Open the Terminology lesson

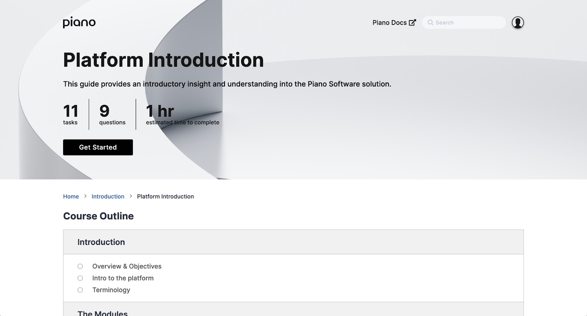click(111, 290)
